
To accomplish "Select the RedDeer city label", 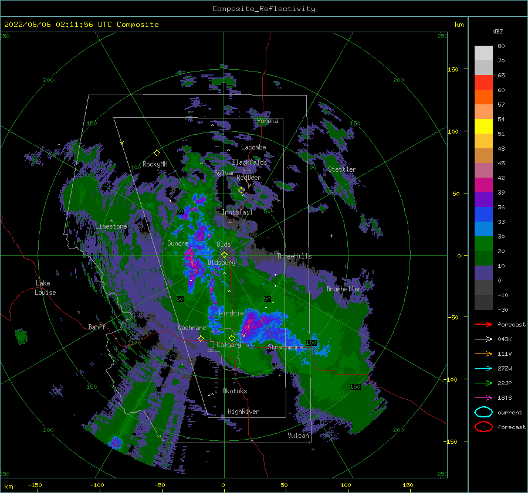I will pos(249,178).
